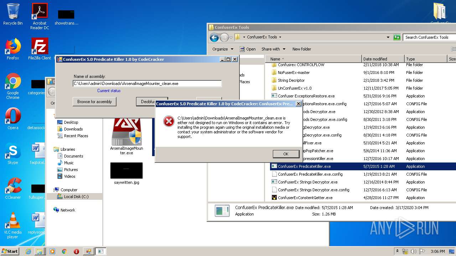This screenshot has width=456, height=256.
Task: Sort files by the Type column header
Action: [426, 59]
